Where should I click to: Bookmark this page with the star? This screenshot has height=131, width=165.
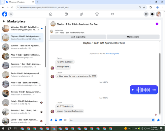[144, 7]
